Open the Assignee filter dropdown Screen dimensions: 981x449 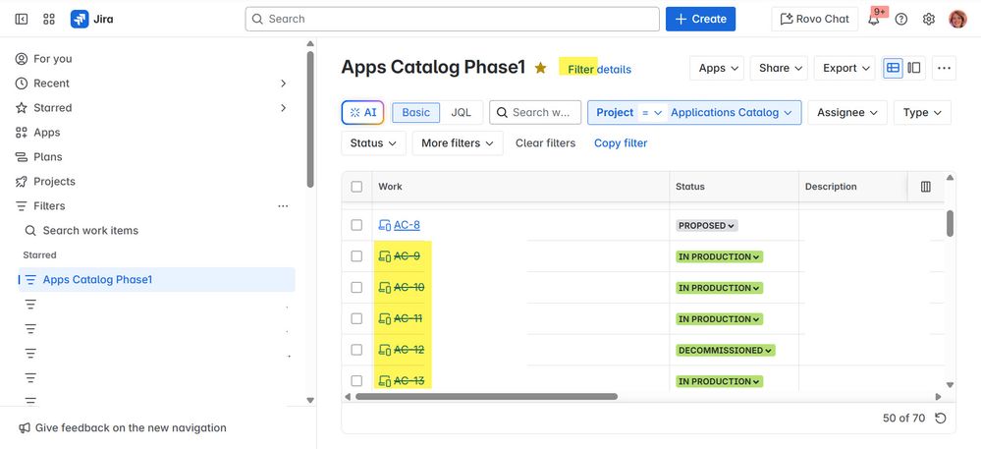[x=847, y=112]
